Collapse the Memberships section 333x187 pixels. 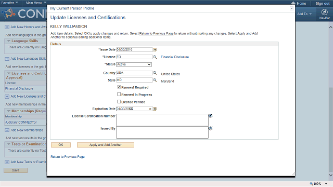pos(9,111)
